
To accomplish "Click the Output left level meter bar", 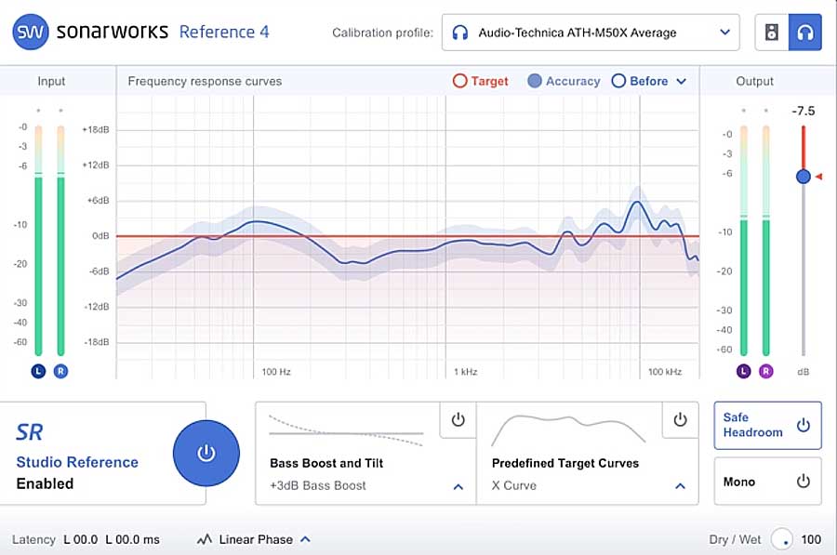I will (x=744, y=241).
